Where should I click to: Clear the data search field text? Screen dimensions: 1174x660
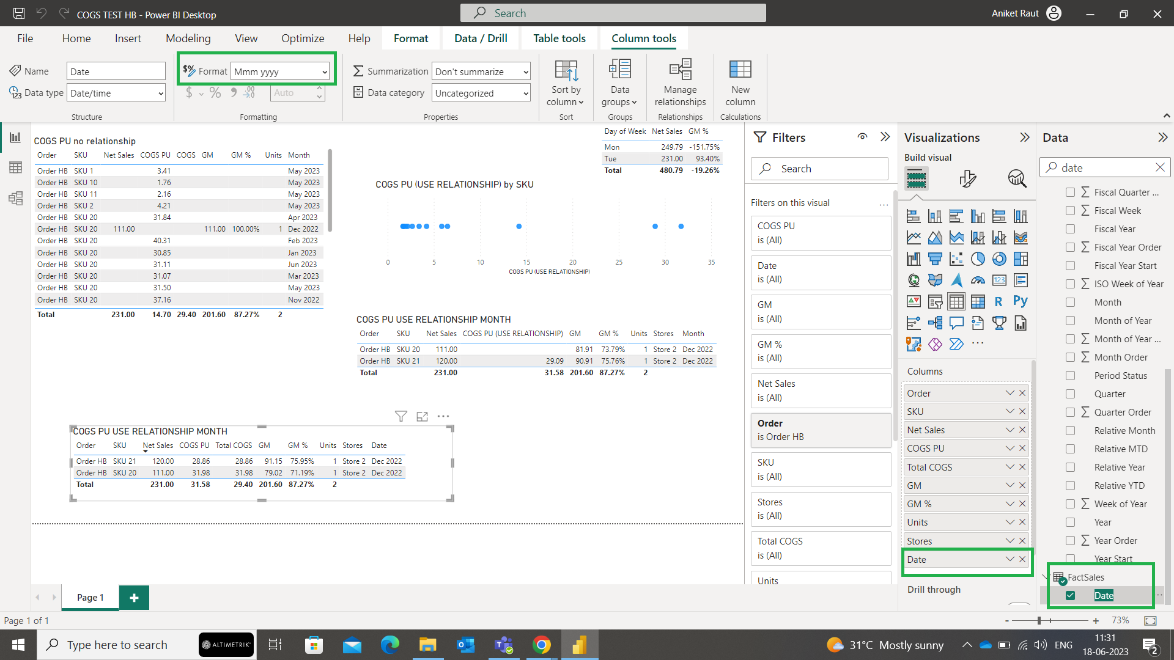tap(1160, 167)
